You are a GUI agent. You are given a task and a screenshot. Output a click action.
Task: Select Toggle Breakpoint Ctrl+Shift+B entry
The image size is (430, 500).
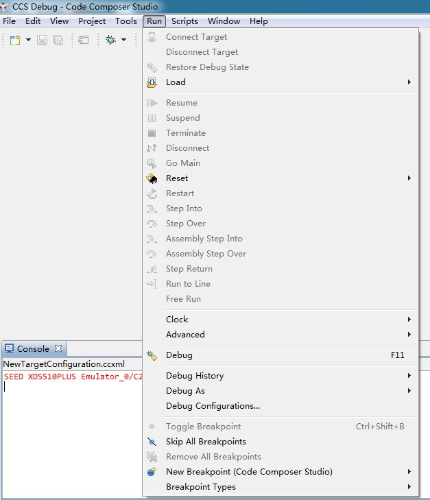click(x=280, y=427)
